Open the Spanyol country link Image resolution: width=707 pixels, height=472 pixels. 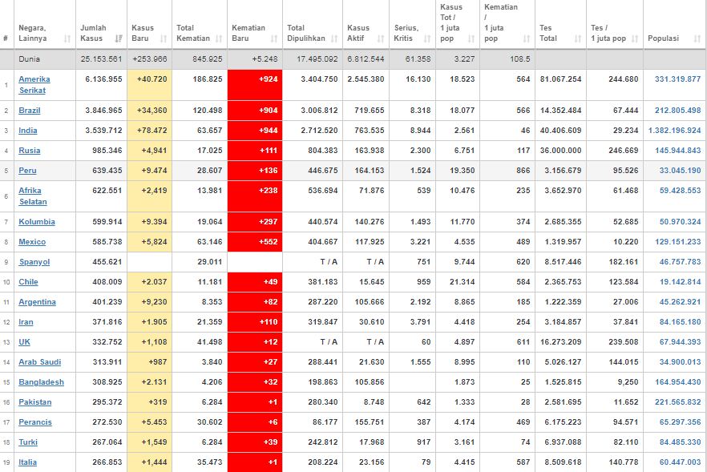point(34,262)
